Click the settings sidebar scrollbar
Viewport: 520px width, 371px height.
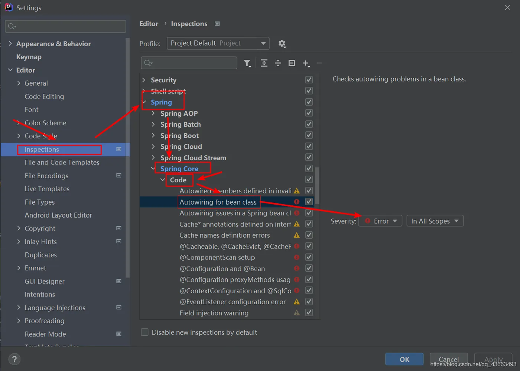click(128, 158)
